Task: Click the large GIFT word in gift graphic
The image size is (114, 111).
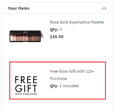Action: pyautogui.click(x=26, y=88)
